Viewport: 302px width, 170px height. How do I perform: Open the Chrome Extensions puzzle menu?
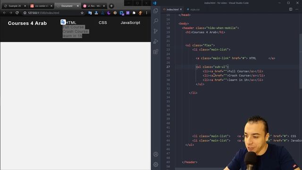[x=134, y=13]
